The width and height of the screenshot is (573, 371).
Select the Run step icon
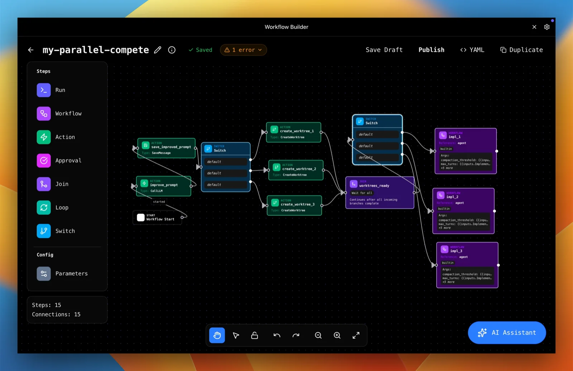click(x=44, y=90)
